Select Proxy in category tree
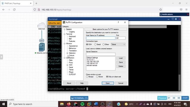The width and height of the screenshot is (190, 107). tap(71, 62)
